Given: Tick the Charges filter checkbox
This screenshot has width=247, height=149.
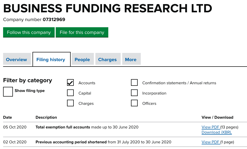Looking at the screenshot, I should (x=70, y=103).
